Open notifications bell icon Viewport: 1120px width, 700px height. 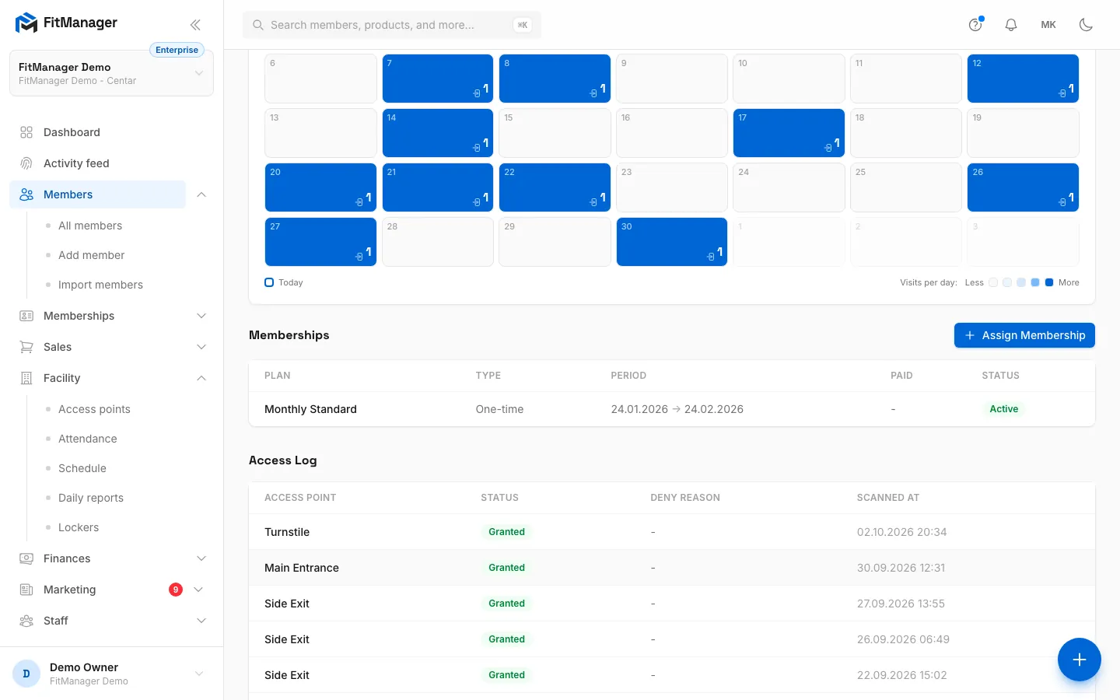tap(1011, 25)
